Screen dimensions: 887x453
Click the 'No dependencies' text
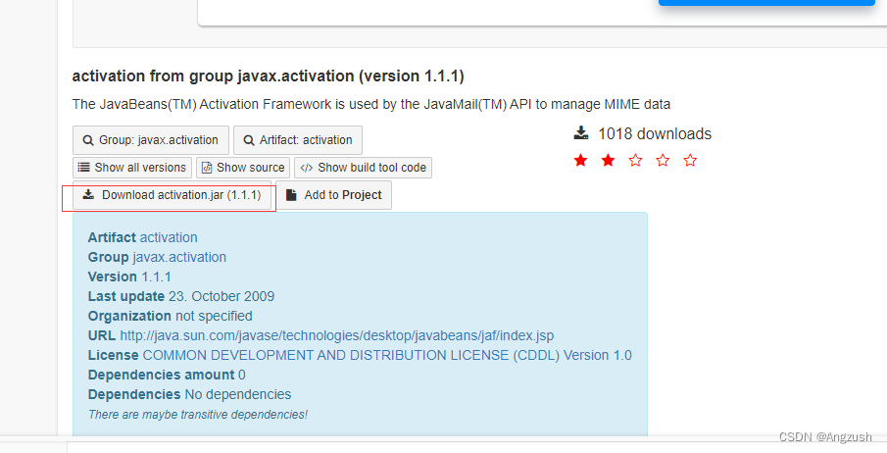pyautogui.click(x=237, y=394)
